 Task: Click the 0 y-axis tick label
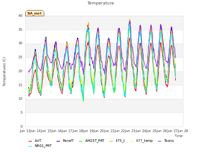21,126
